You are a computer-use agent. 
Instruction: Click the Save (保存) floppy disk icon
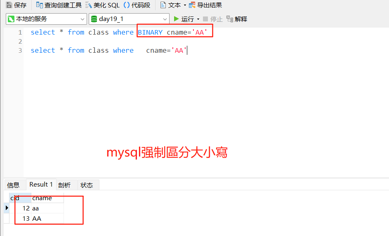click(9, 5)
